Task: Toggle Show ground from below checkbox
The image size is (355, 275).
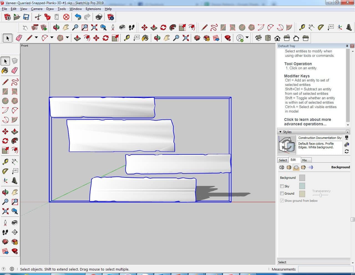Action: (x=282, y=201)
